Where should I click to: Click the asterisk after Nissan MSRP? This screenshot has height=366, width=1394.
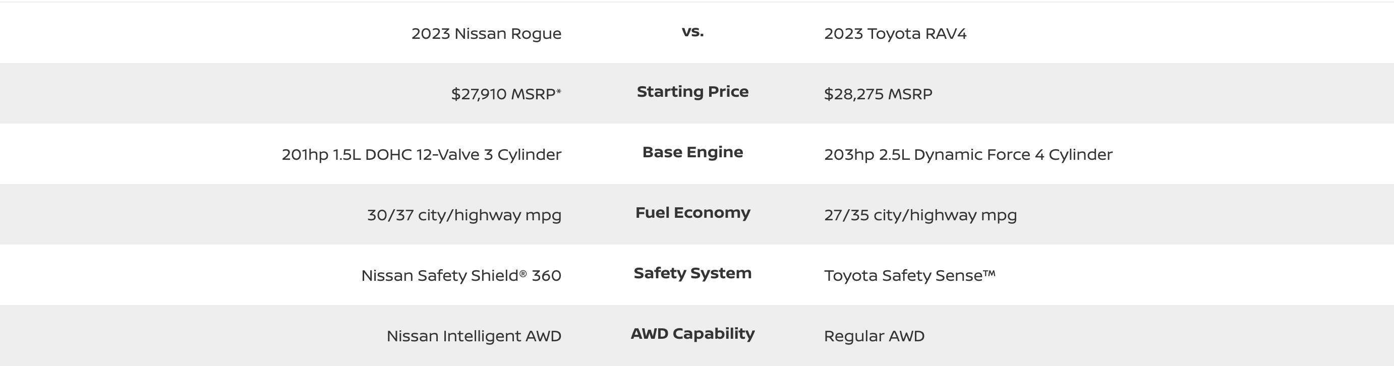click(x=558, y=91)
